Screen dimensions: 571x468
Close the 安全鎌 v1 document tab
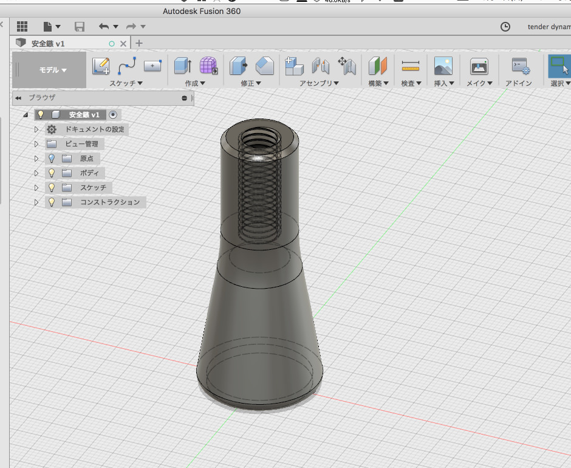click(x=123, y=44)
